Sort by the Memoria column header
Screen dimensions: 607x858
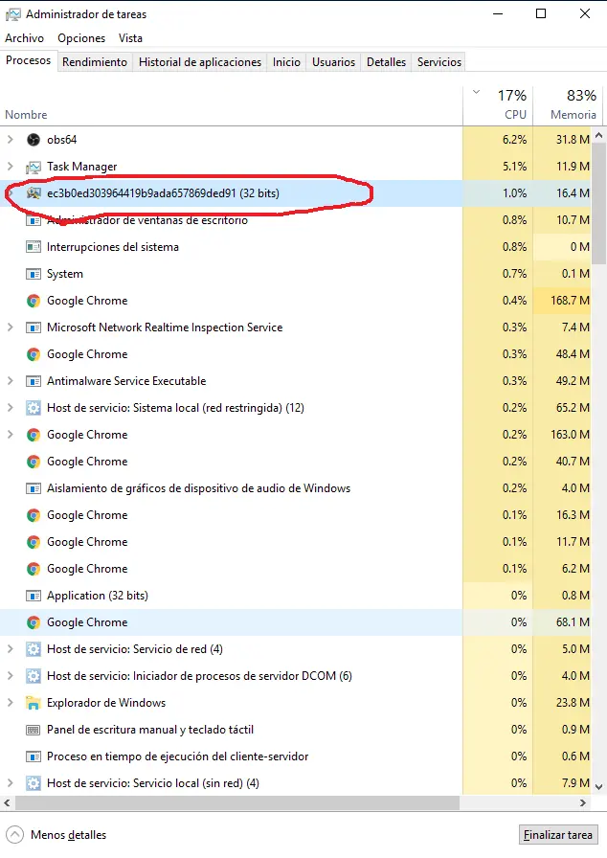coord(568,105)
